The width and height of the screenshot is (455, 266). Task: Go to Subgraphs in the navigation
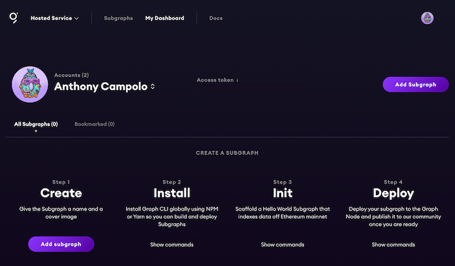click(118, 18)
